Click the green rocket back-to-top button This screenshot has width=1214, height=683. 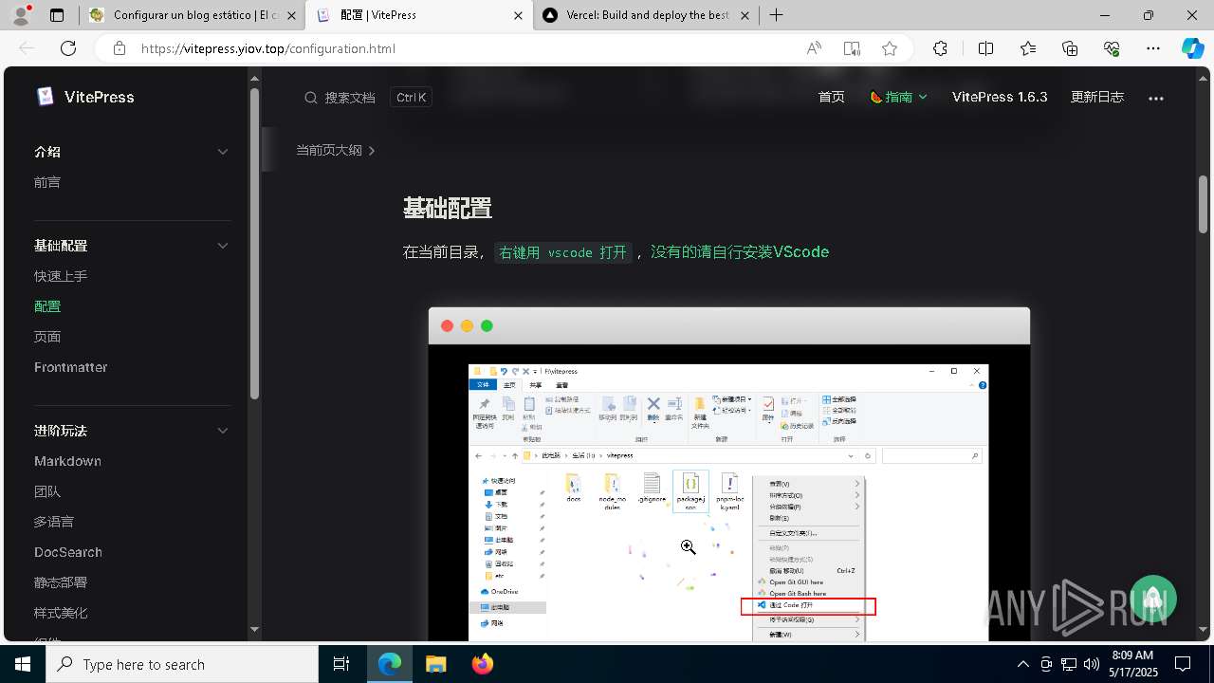coord(1152,600)
